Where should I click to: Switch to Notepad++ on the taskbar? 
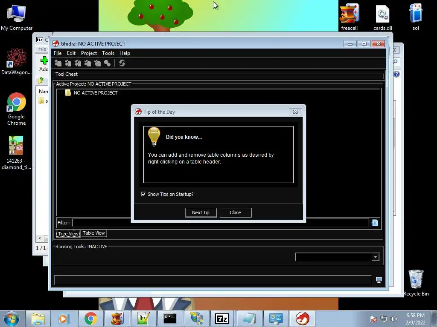pos(143,318)
